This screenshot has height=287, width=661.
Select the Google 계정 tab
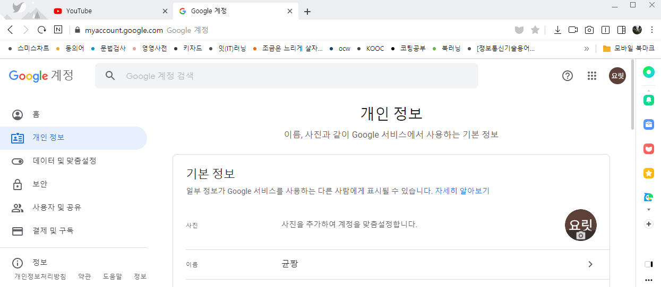(235, 11)
